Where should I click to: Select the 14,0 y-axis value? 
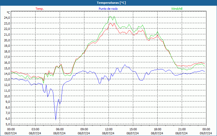7,74
